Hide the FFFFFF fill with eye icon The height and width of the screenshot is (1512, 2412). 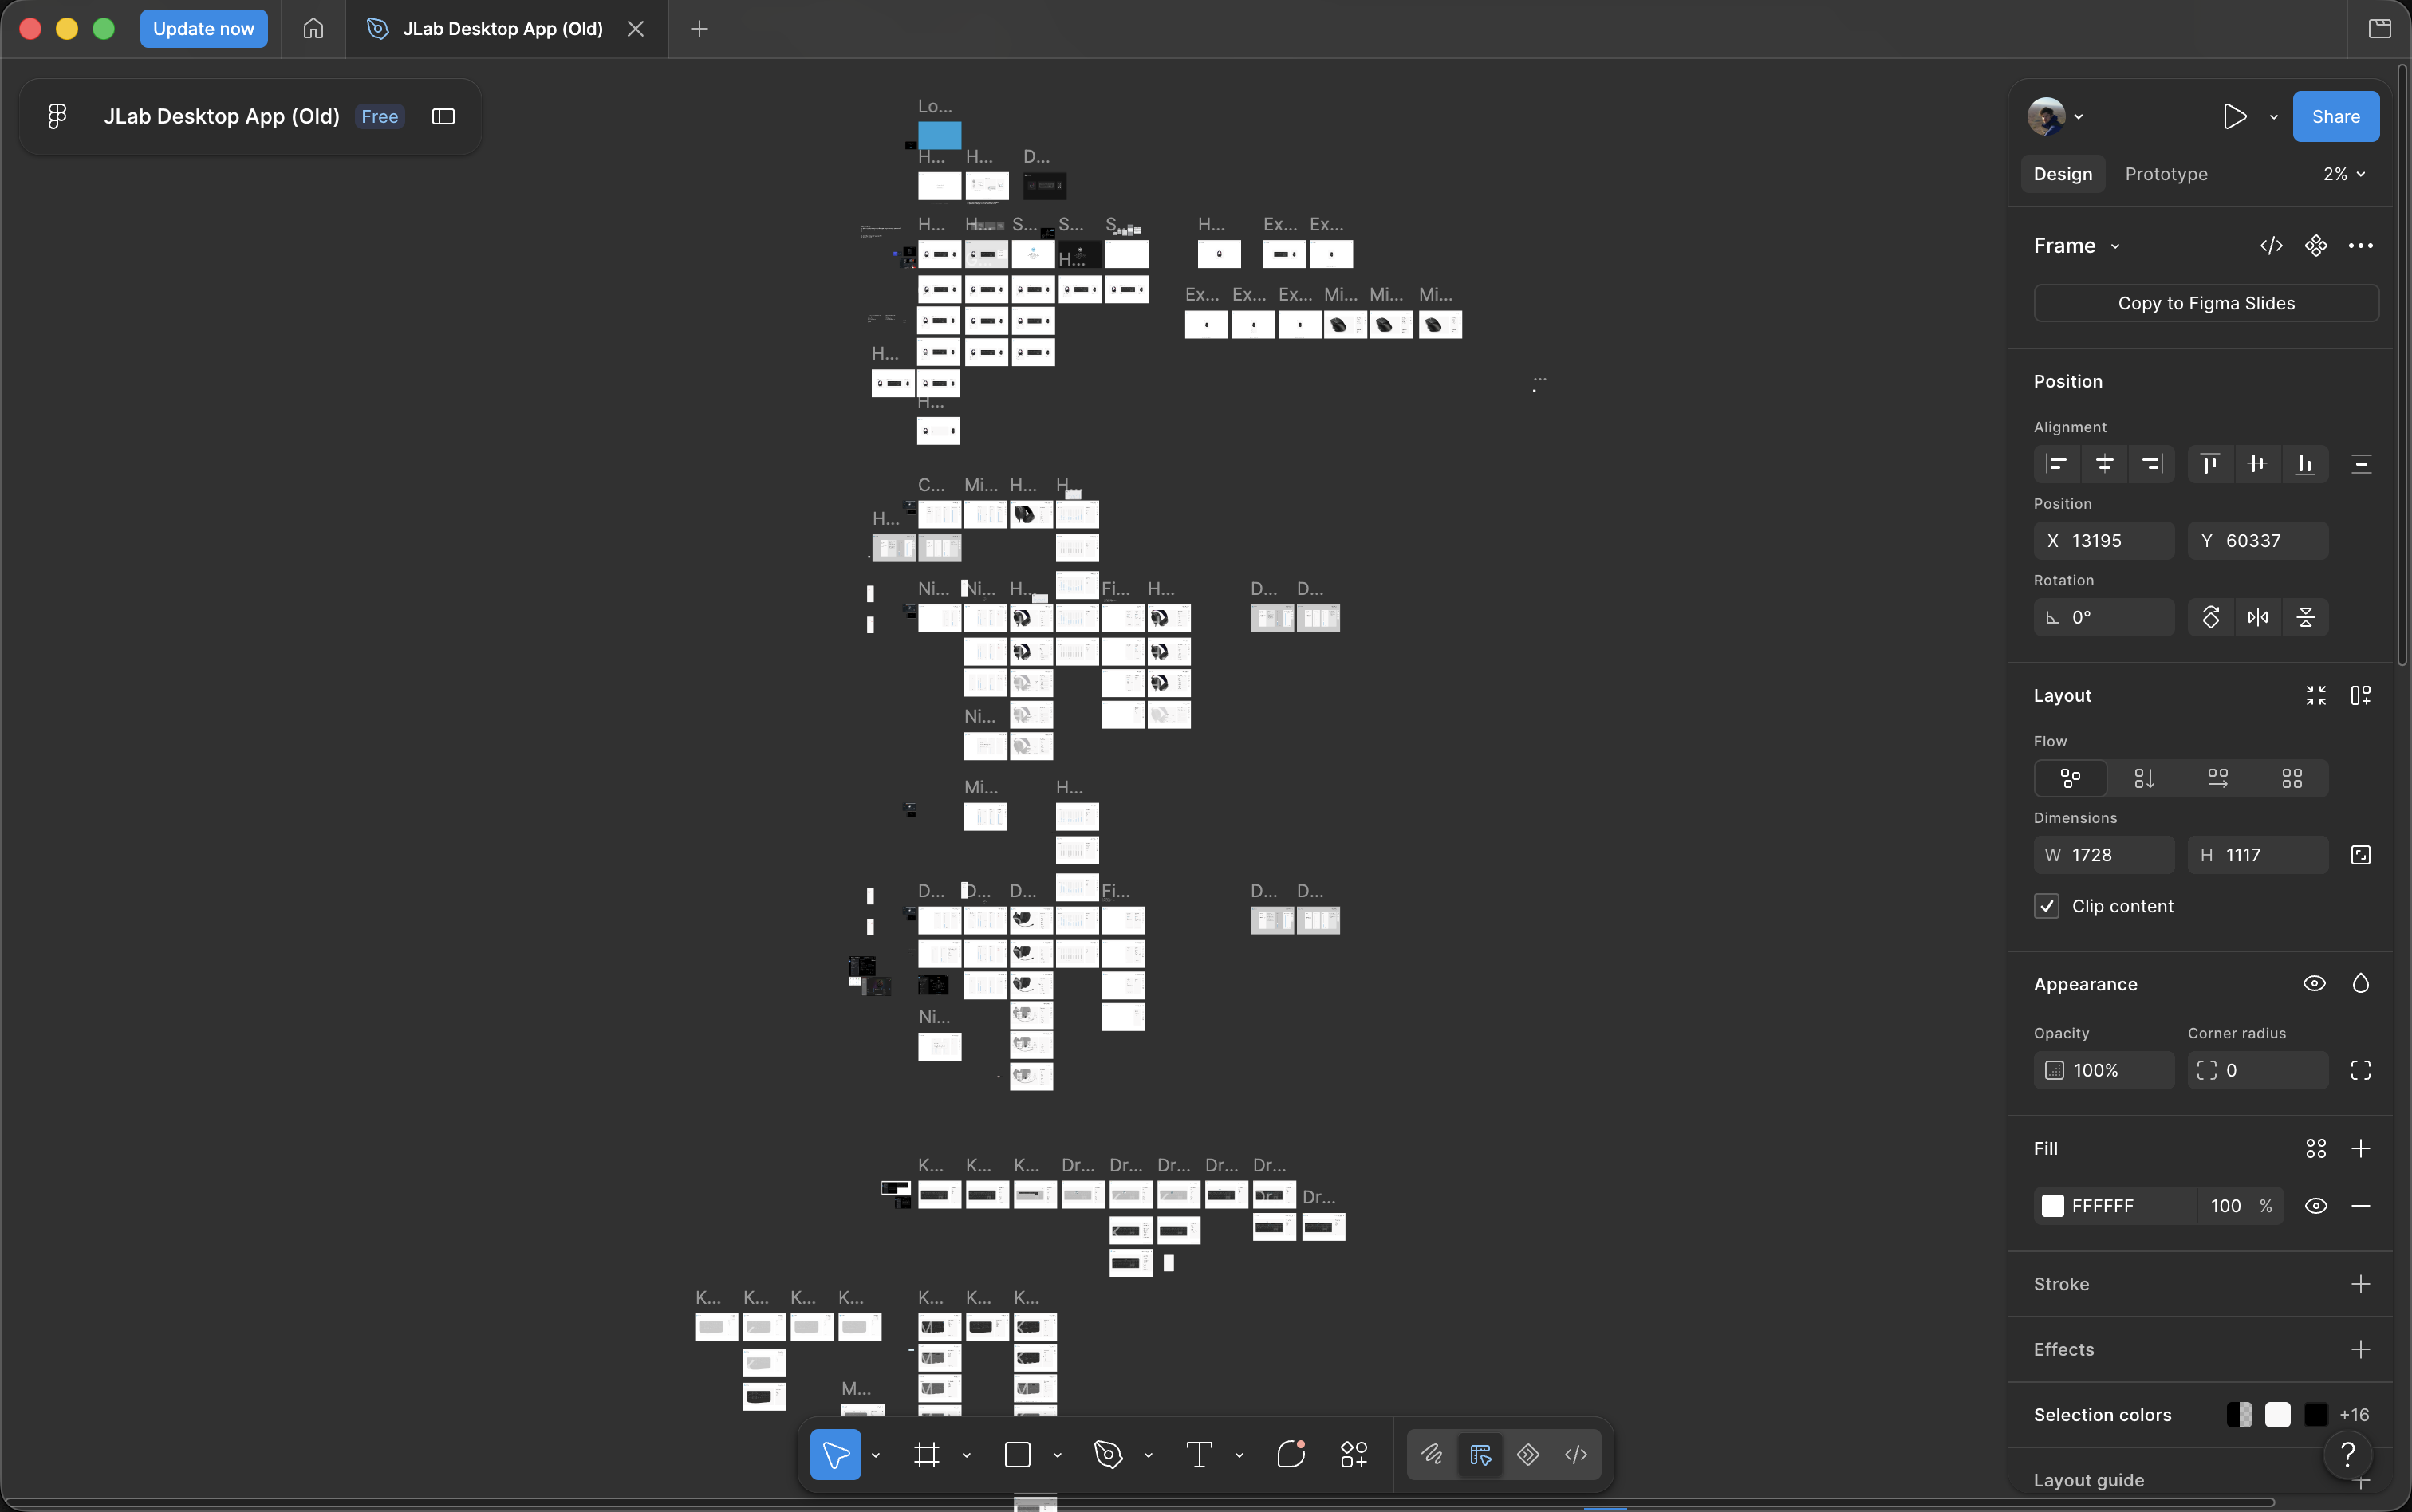click(x=2316, y=1206)
